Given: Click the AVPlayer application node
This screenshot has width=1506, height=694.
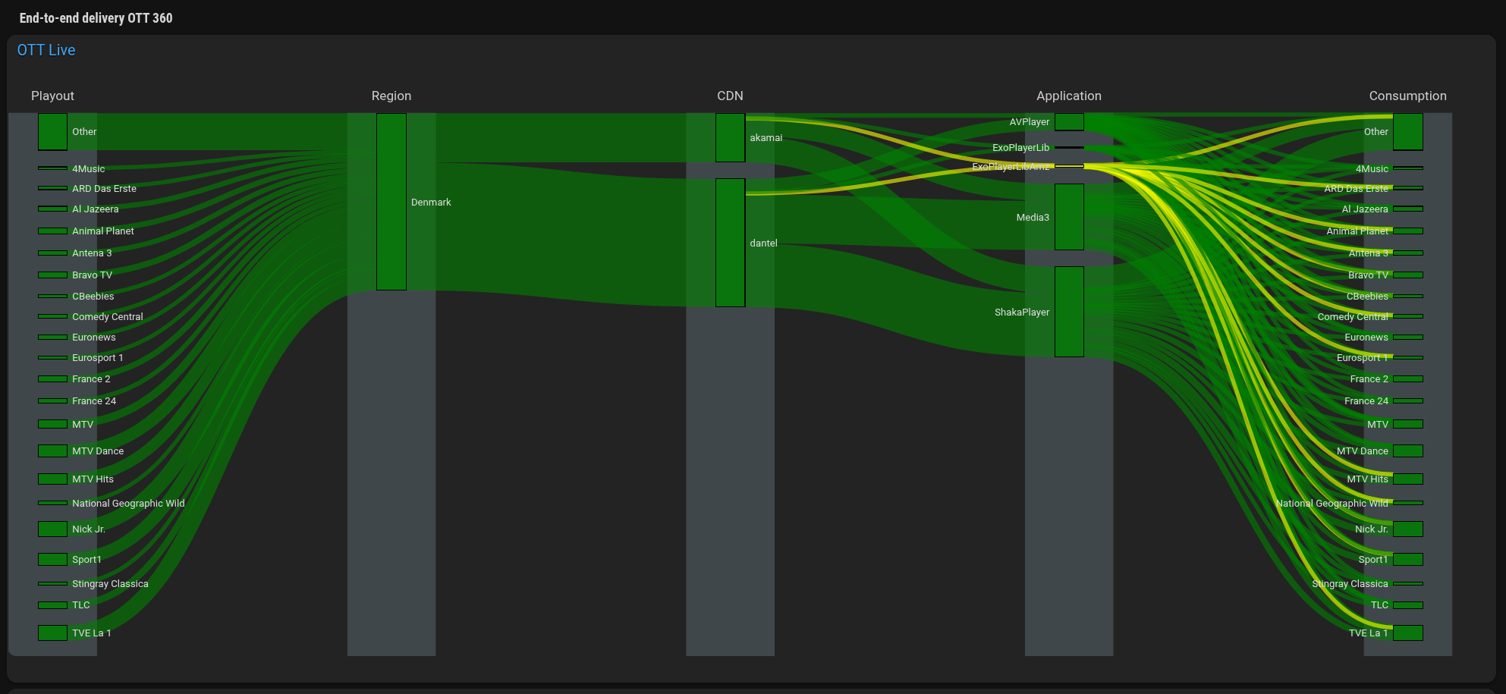Looking at the screenshot, I should [1068, 122].
